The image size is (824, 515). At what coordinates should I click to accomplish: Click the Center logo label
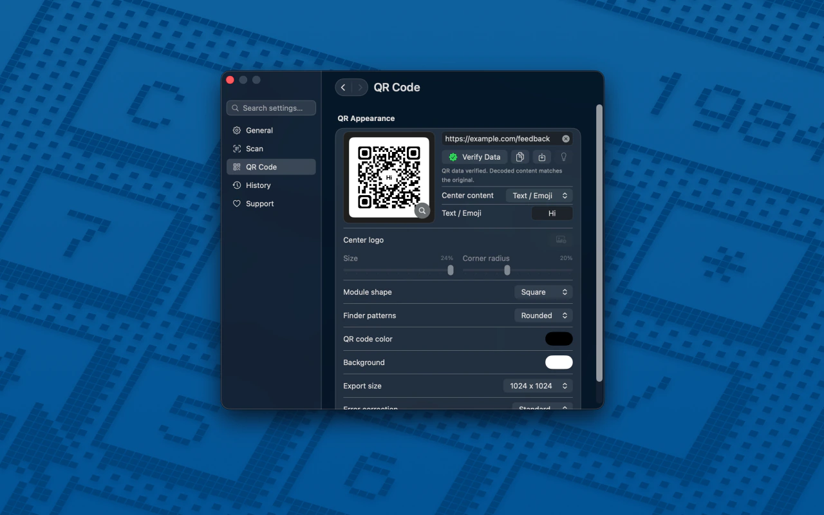(x=363, y=240)
